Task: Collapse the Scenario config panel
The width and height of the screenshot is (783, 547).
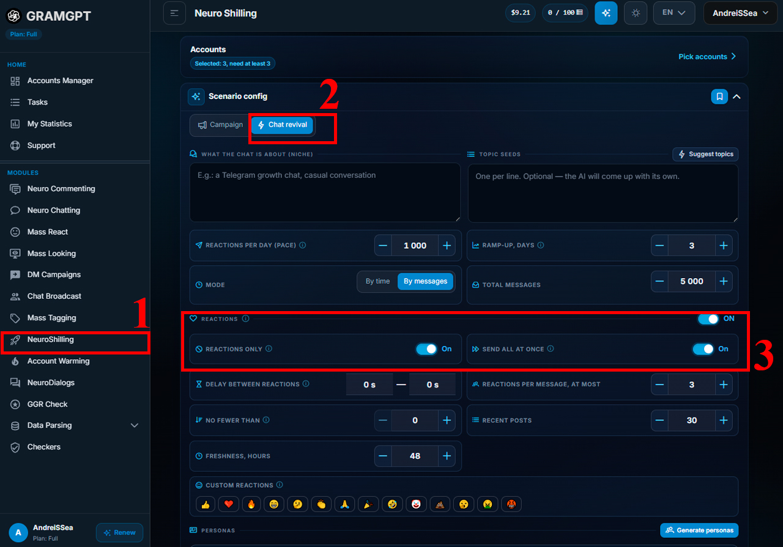Action: [737, 97]
